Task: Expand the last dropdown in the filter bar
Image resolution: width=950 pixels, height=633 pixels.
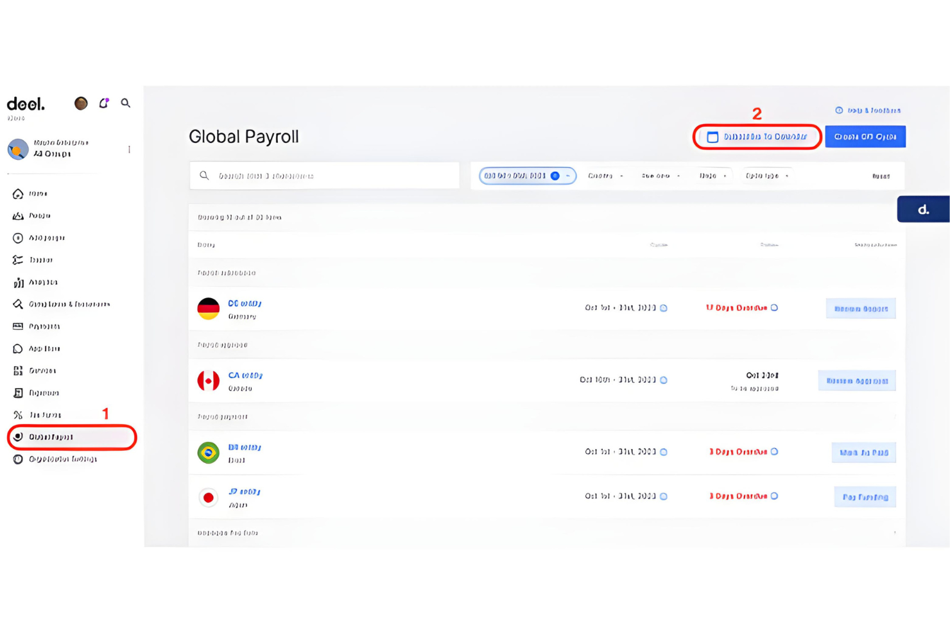Action: [767, 176]
